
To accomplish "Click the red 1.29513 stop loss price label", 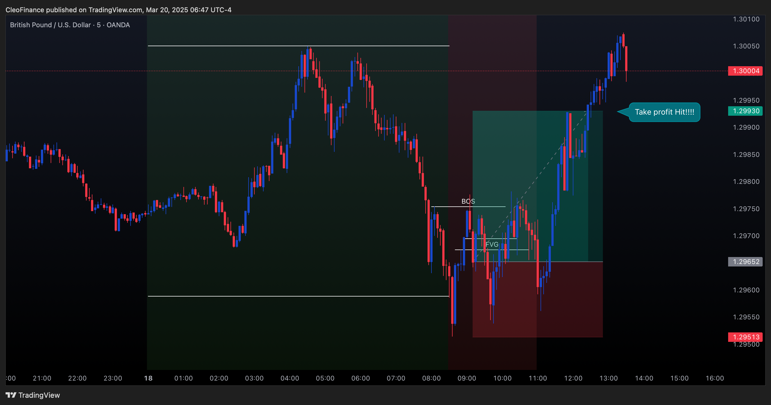I will coord(745,337).
